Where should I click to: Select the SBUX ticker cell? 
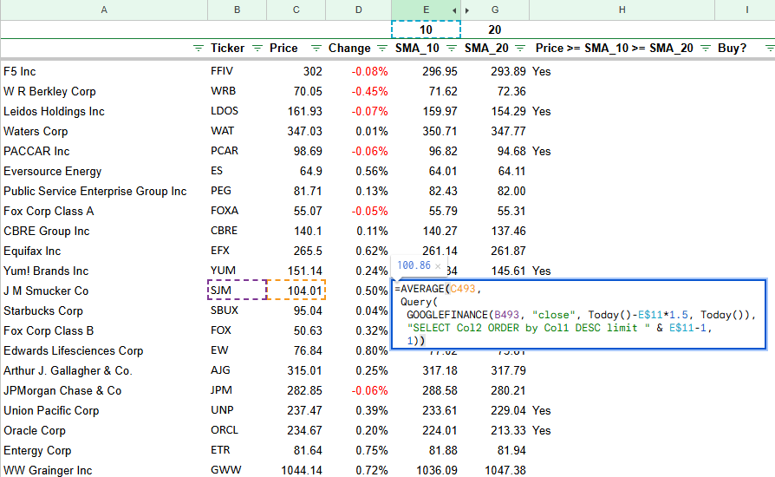tap(238, 310)
